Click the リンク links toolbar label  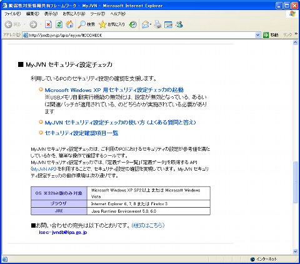pyautogui.click(x=287, y=35)
